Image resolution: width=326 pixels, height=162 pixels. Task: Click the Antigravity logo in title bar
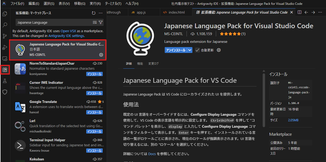[x=4, y=4]
